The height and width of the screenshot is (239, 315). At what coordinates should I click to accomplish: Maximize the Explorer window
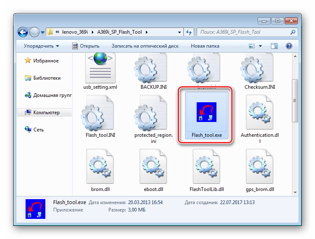click(x=277, y=21)
